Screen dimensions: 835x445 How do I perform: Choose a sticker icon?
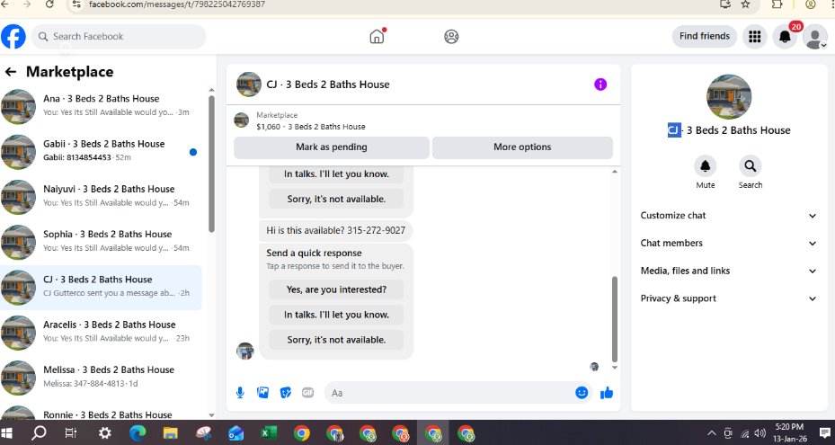(286, 393)
